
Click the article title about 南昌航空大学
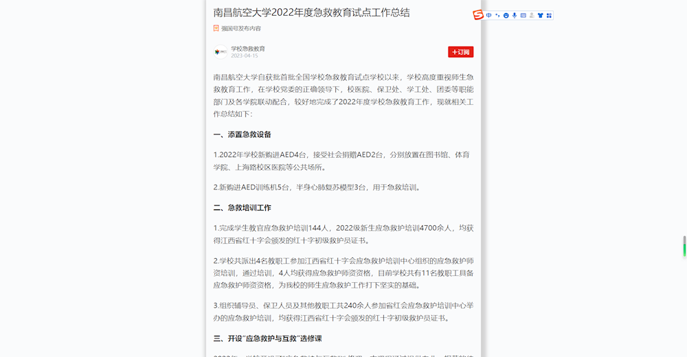tap(311, 12)
